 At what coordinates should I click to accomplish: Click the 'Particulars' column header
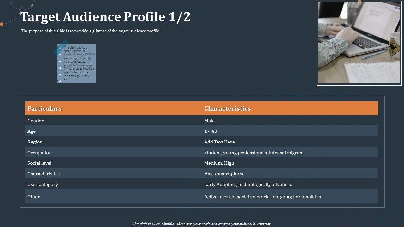[x=45, y=108]
